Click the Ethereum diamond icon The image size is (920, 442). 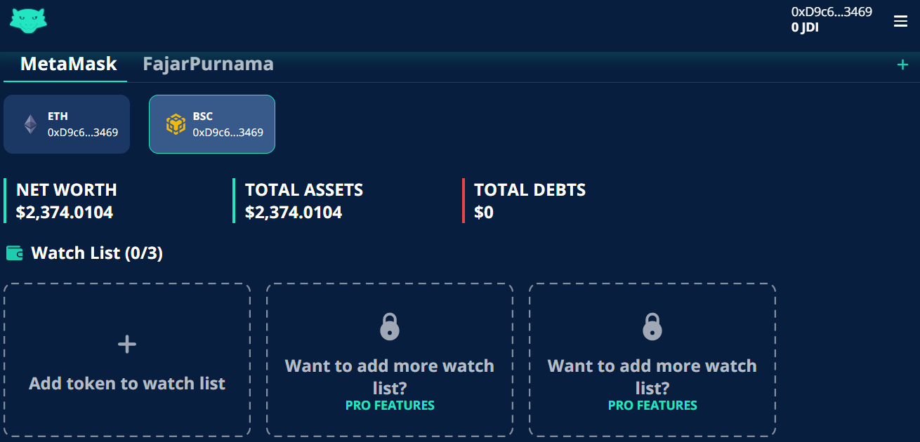(30, 124)
